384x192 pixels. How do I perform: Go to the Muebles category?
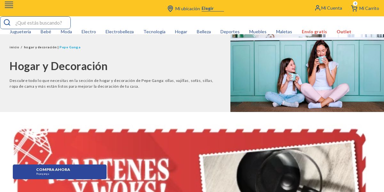tap(258, 32)
